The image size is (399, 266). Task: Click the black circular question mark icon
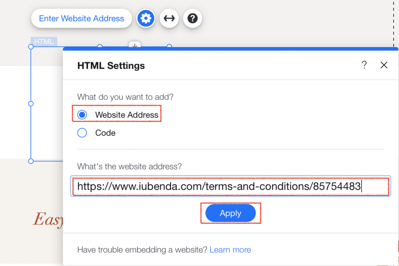point(192,18)
